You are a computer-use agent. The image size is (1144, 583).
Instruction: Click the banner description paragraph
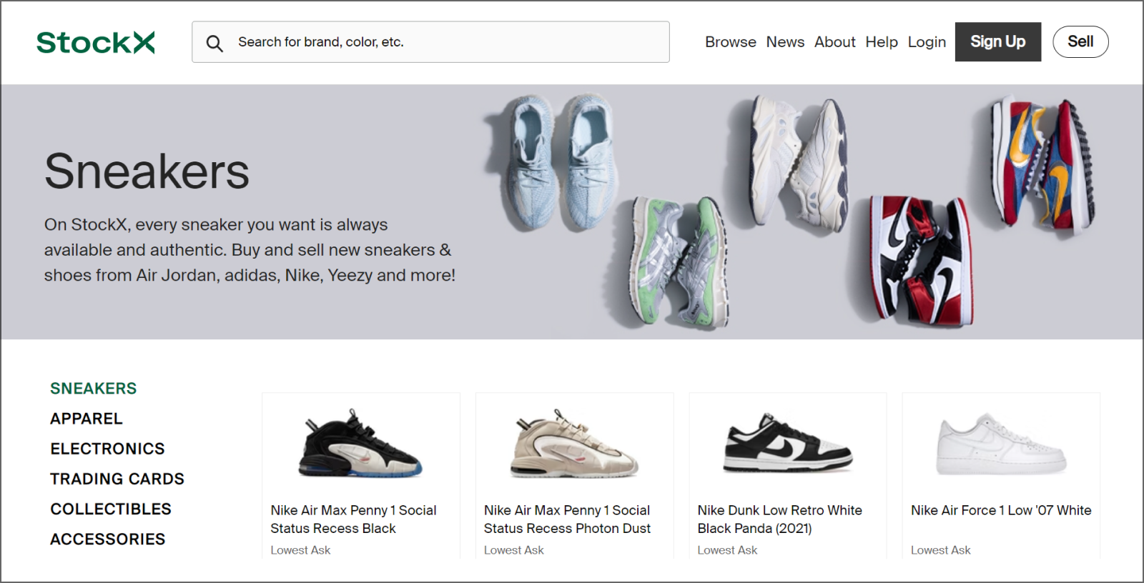[250, 250]
